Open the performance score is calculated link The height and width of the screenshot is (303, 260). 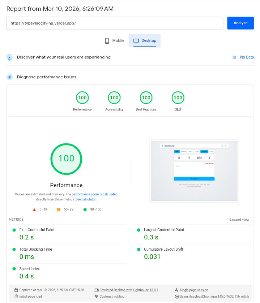(x=94, y=194)
